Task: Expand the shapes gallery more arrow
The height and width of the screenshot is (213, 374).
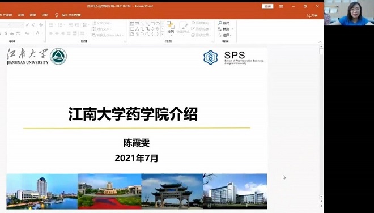Action: (x=163, y=34)
